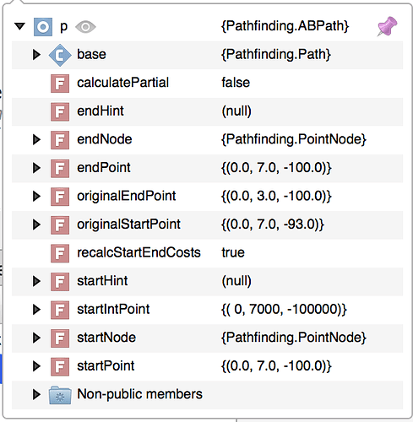The height and width of the screenshot is (422, 413).
Task: Click the field icon next to endHint
Action: coord(60,111)
